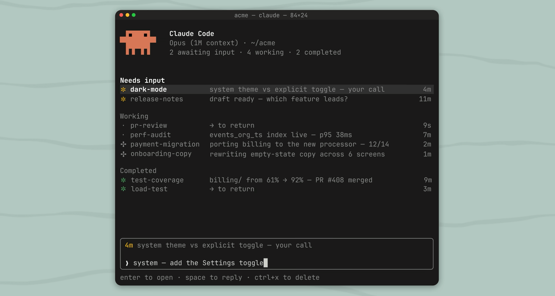
Task: Click the spinner icon beside payment-migration
Action: 123,144
